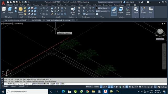Expand the Draw panel dropdown
Screen dimensions: 168x94
tap(44, 17)
